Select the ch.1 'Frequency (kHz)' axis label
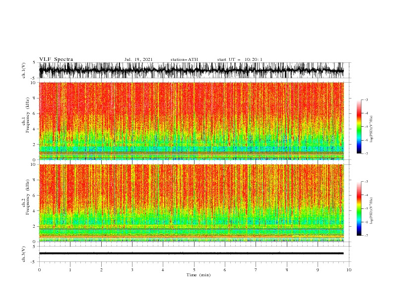 tap(28, 115)
